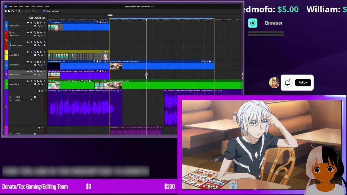Image resolution: width=347 pixels, height=195 pixels.
Task: Click the Follow button
Action: pos(303,83)
